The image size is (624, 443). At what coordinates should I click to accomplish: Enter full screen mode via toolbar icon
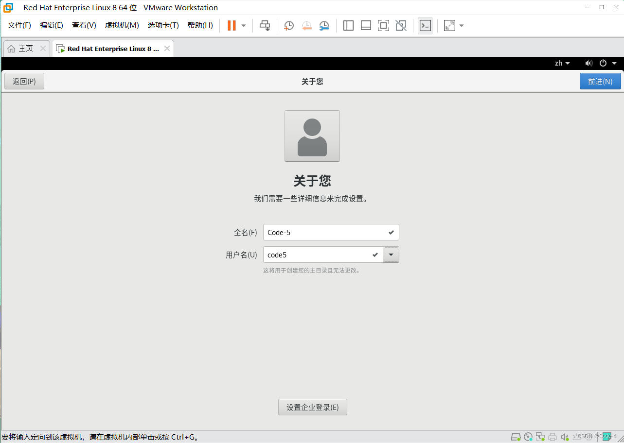[383, 26]
